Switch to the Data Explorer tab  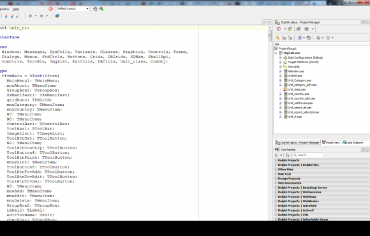click(x=353, y=142)
